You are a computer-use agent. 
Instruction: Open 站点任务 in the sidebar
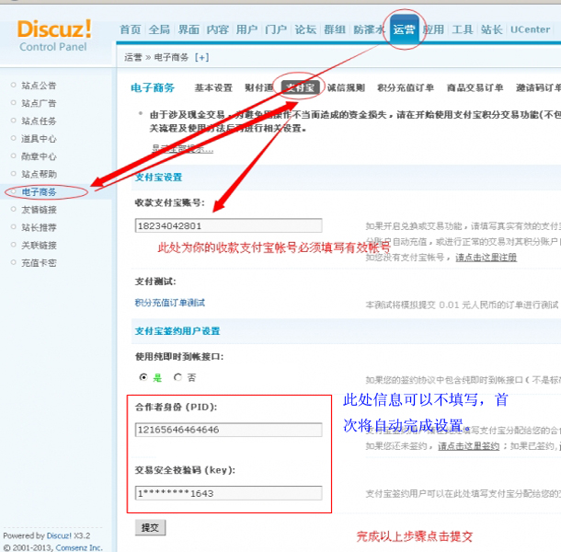click(x=39, y=121)
